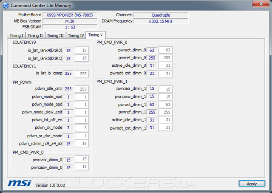Edit the pdwn_idle_cntr input field
The height and width of the screenshot is (193, 272).
click(82, 89)
